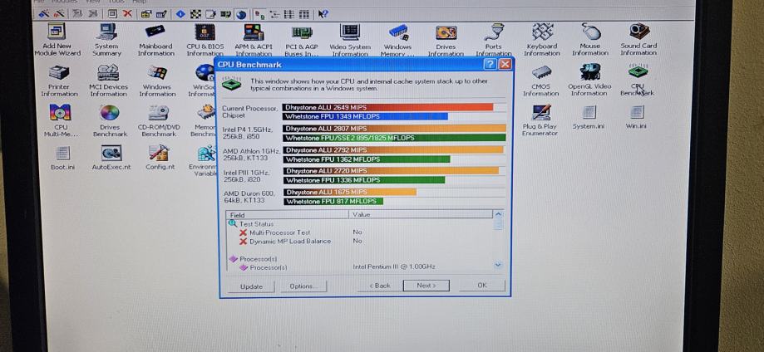Open the Add New Module Wizard icon
The width and height of the screenshot is (764, 352).
point(57,40)
